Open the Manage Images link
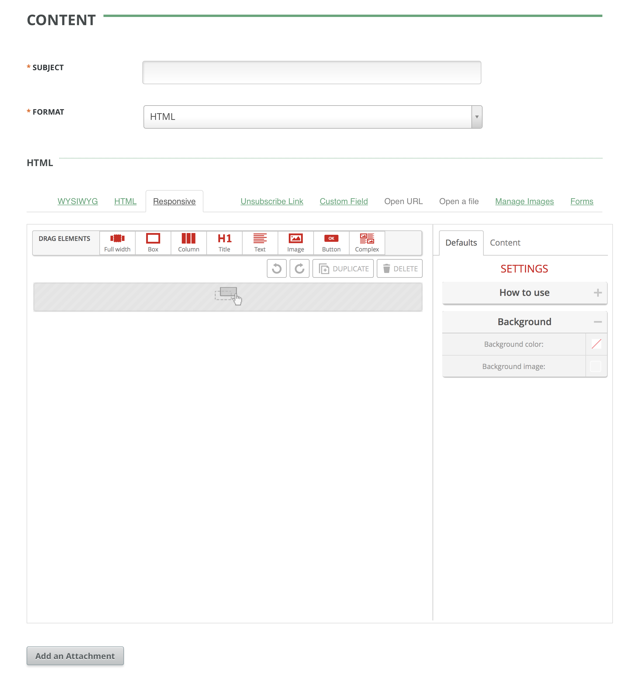 point(524,201)
